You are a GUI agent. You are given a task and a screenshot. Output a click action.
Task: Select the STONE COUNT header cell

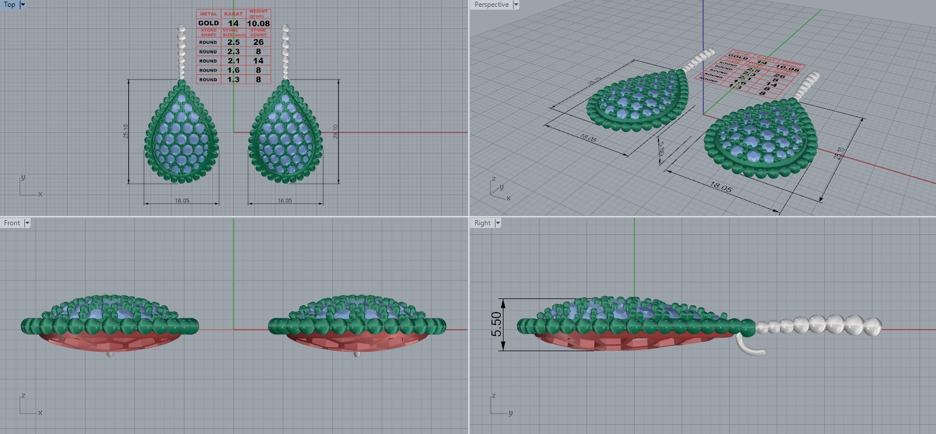tap(258, 32)
